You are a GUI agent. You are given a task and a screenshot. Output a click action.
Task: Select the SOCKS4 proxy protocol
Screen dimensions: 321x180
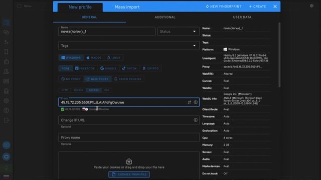(78, 90)
